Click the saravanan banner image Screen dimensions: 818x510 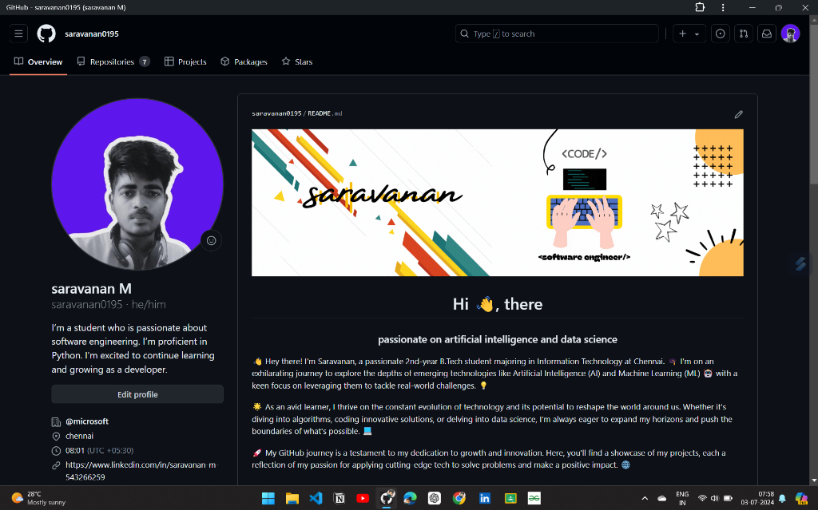coord(497,203)
